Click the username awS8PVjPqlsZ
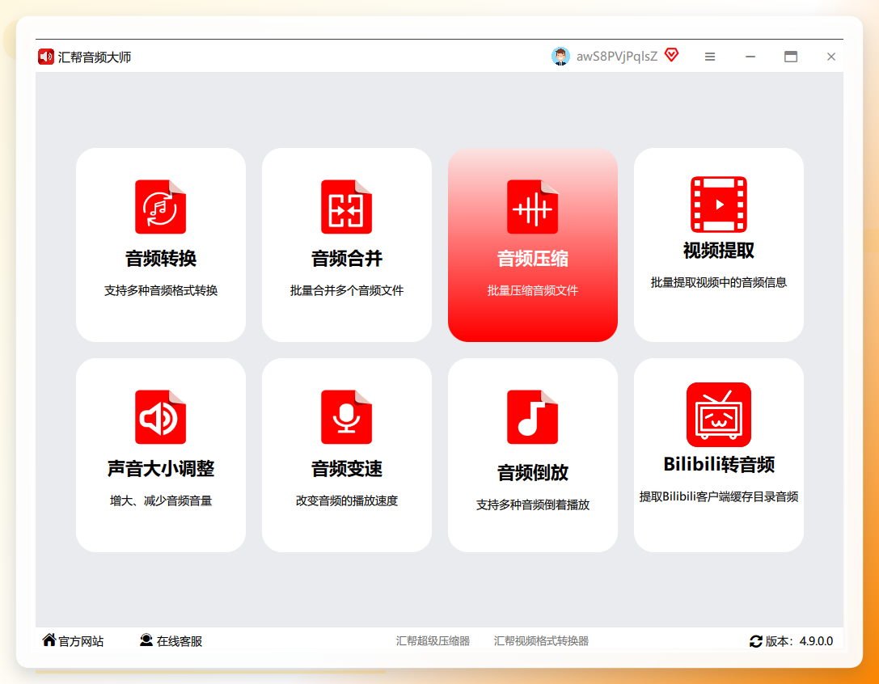Screen dimensions: 879x684 coord(617,56)
